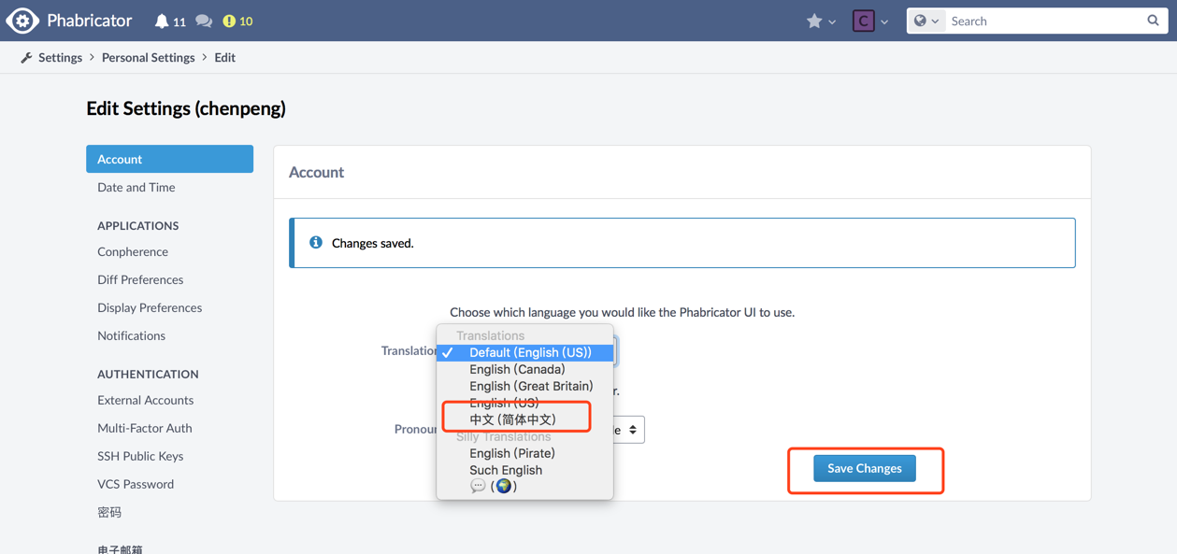Viewport: 1177px width, 554px height.
Task: Choose Such English translation
Action: pos(525,470)
